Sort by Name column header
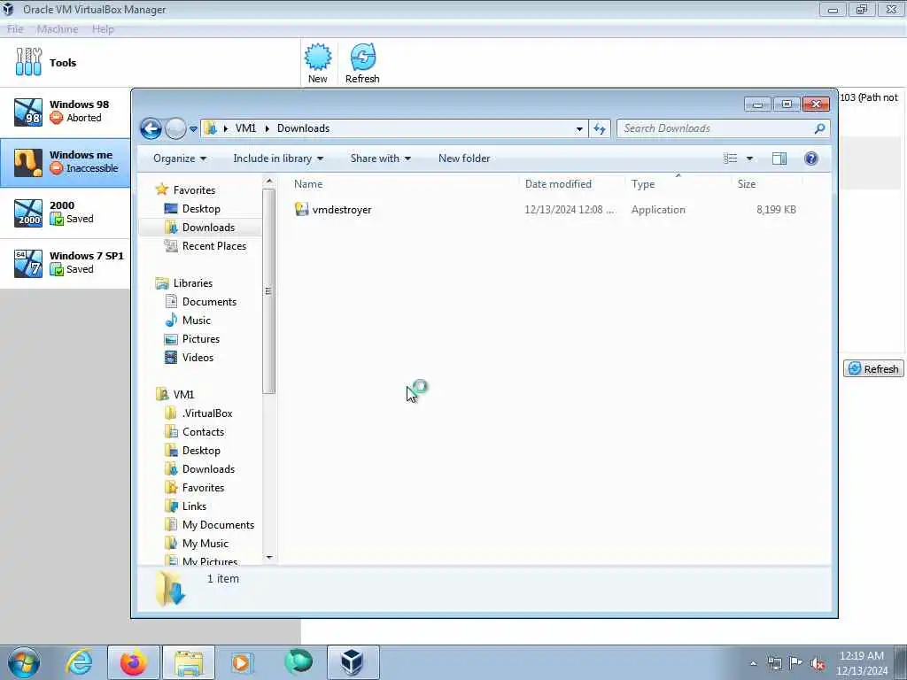Viewport: 907px width, 680px height. [x=403, y=184]
